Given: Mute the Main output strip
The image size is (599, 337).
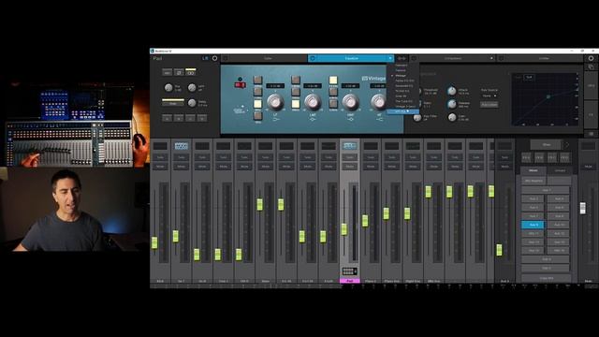Looking at the screenshot, I should point(589,167).
